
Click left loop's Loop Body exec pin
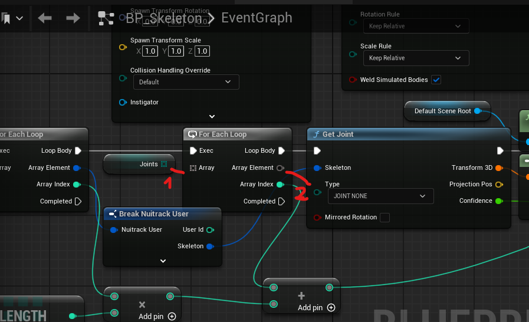[x=78, y=150]
